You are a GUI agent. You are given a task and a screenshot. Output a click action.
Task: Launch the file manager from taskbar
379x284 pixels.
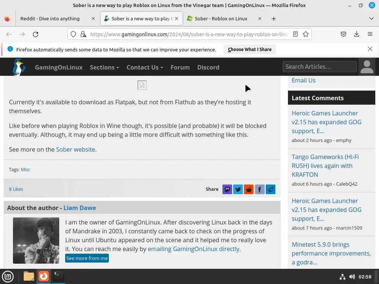tap(28, 276)
